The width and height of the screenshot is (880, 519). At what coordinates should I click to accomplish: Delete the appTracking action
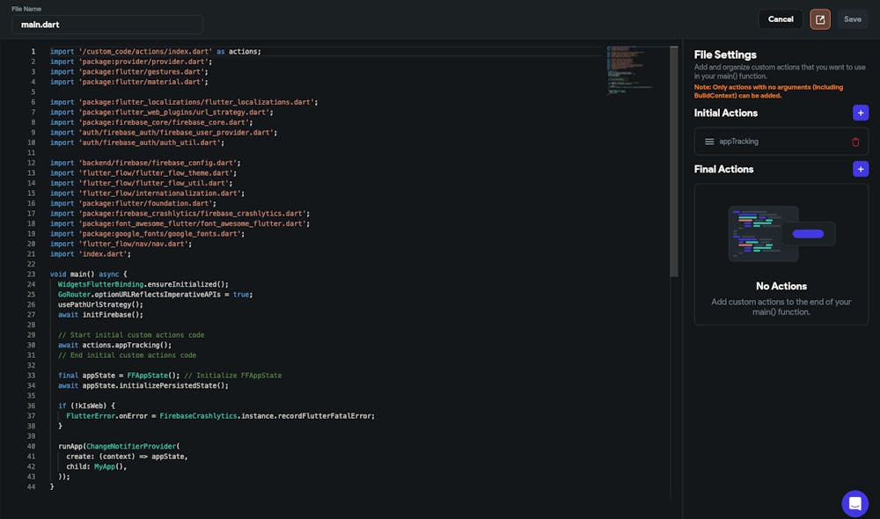(x=855, y=142)
